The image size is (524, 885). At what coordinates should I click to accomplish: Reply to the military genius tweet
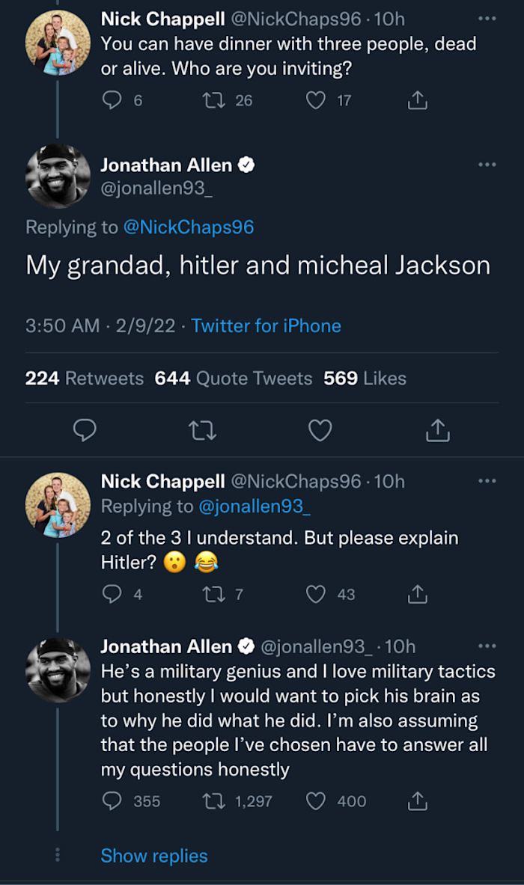tap(111, 801)
